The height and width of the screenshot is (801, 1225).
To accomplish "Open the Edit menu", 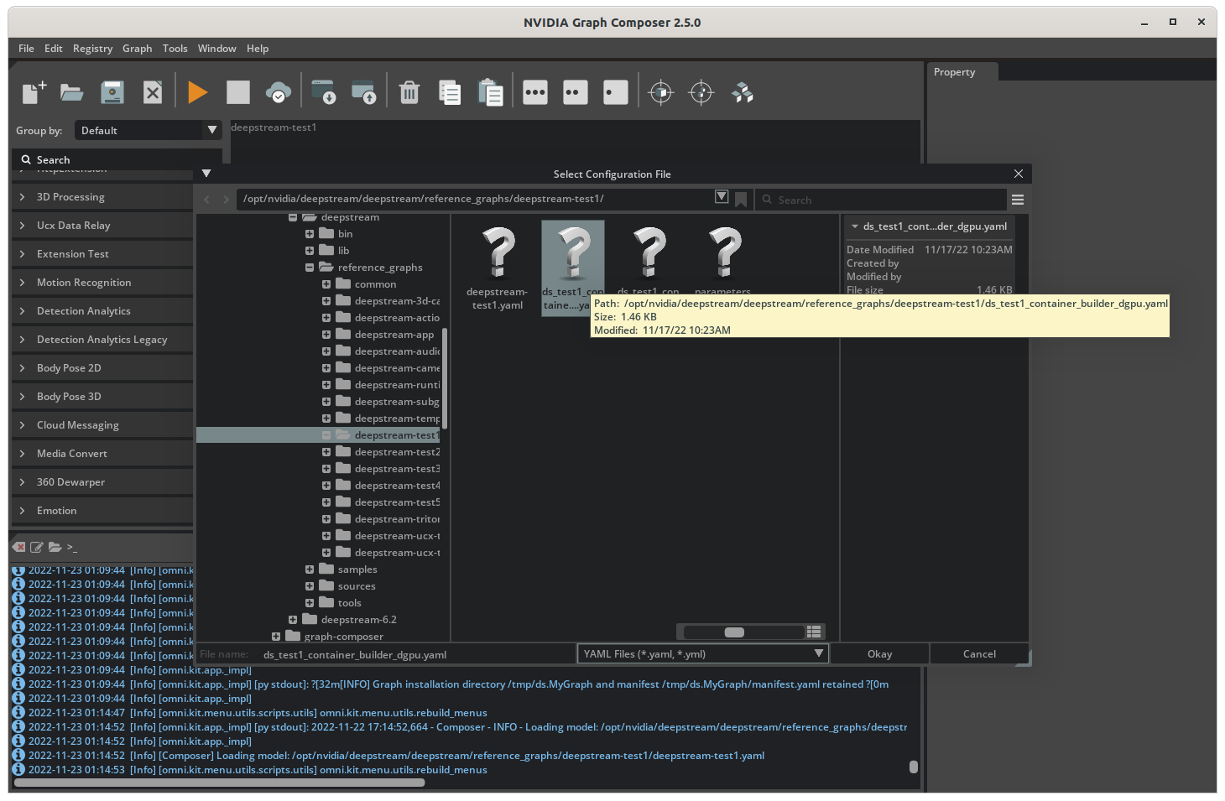I will click(54, 49).
